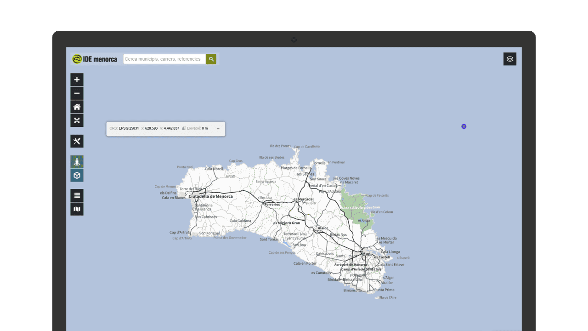Click the IDE menorca logo
Screen dimensions: 588x331
click(x=95, y=59)
